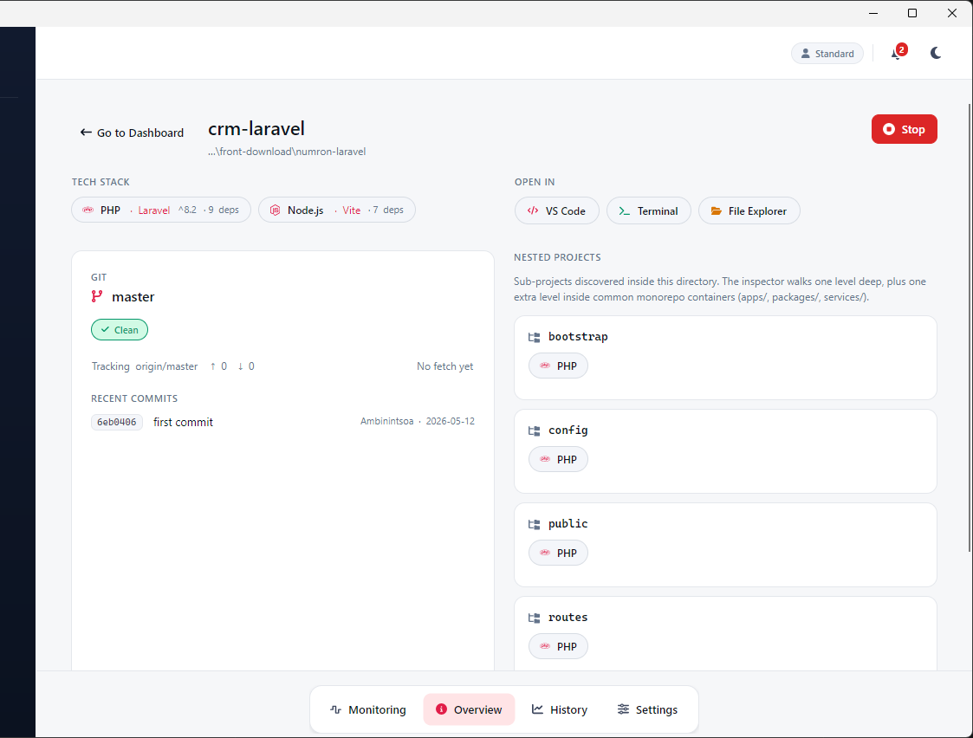Click the Terminal prompt icon

624,210
